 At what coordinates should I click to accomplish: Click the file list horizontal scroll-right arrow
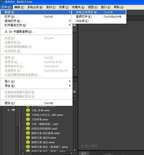[x=72, y=153]
